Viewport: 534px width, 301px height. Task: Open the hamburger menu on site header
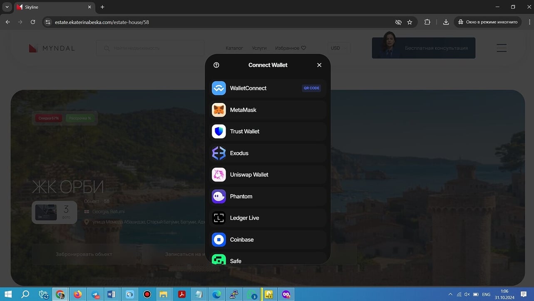502,48
